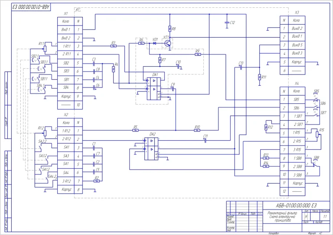Click the R15 potentiometer symbol
333x235 pixels.
[x=317, y=134]
